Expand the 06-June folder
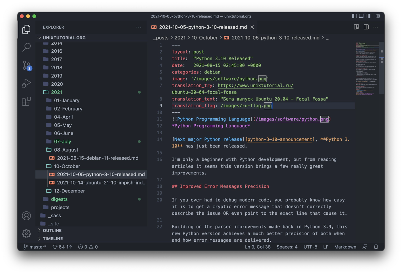 (91, 133)
